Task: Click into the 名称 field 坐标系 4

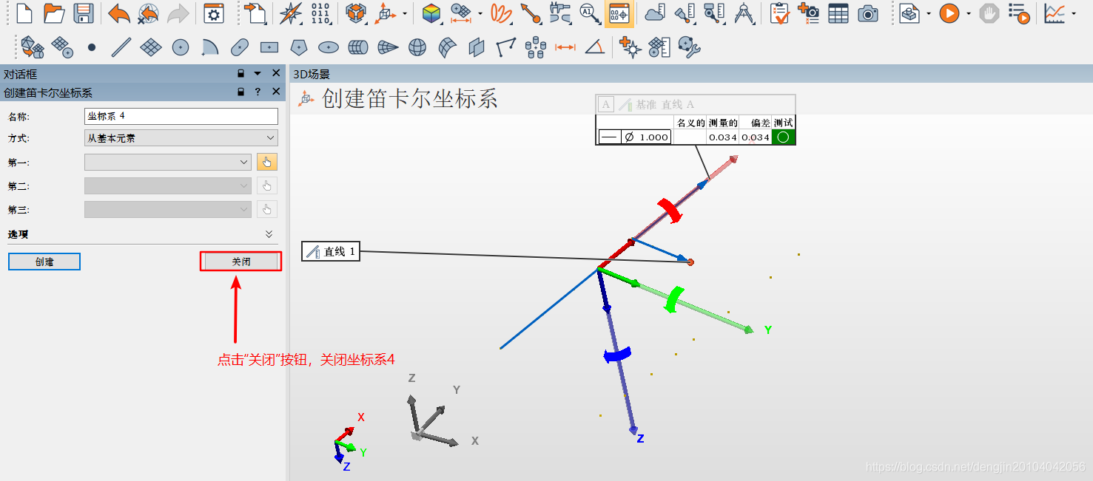Action: pos(181,116)
